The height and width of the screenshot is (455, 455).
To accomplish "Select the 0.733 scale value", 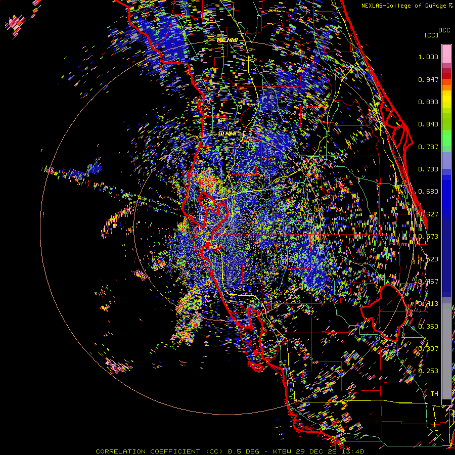I will [428, 169].
